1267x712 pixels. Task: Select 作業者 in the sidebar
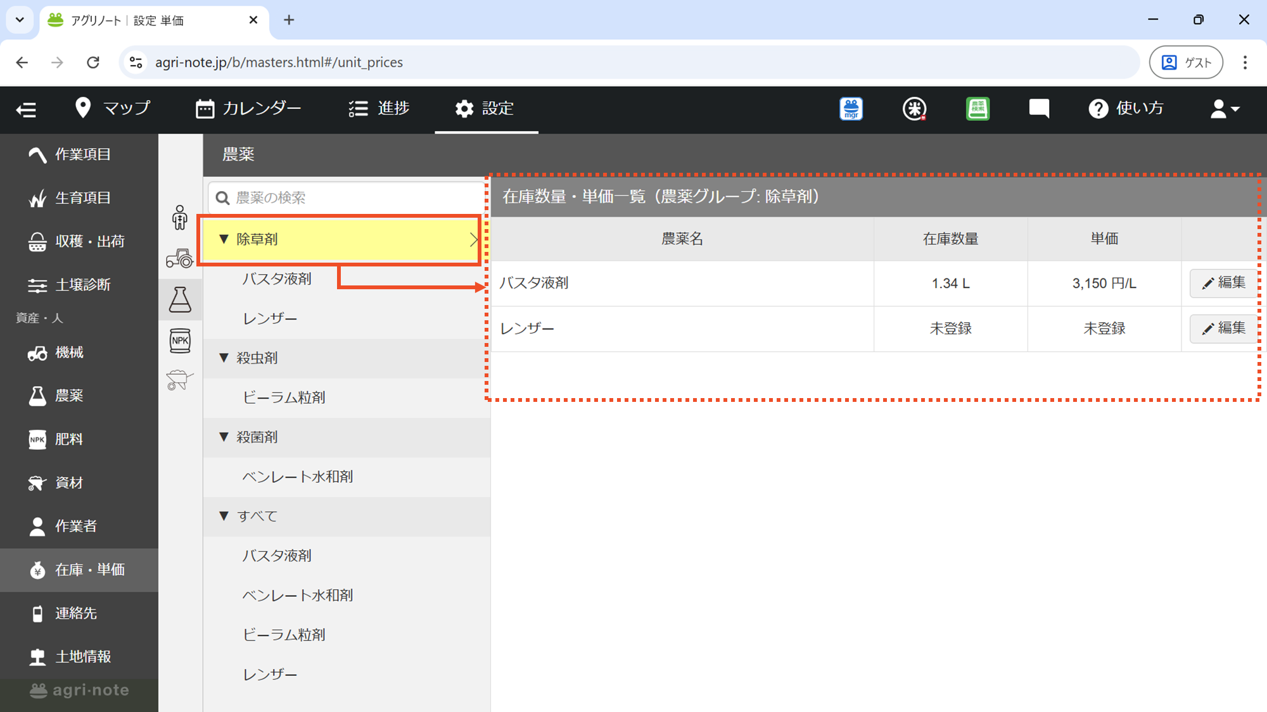[79, 526]
